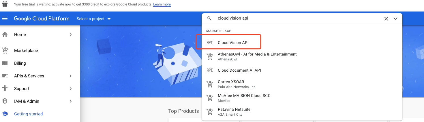This screenshot has width=424, height=122.
Task: Open the hamburger navigation menu
Action: click(5, 19)
